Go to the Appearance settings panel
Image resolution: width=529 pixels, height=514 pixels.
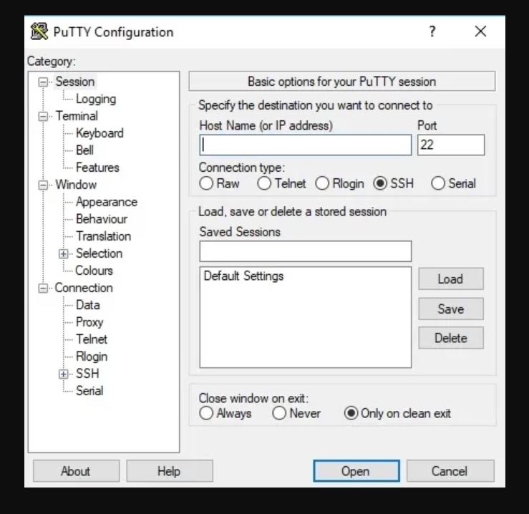[x=106, y=202]
